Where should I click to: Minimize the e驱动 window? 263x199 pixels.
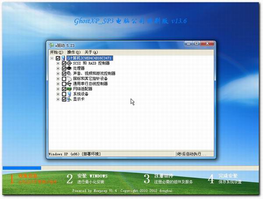(x=188, y=44)
